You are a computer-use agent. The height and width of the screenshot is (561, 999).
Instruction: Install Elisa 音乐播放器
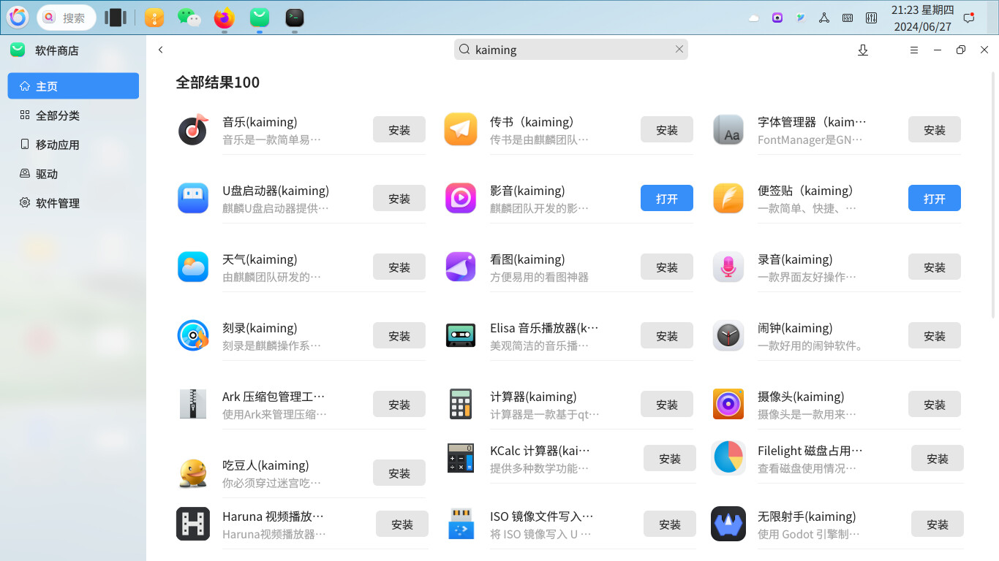click(x=667, y=336)
